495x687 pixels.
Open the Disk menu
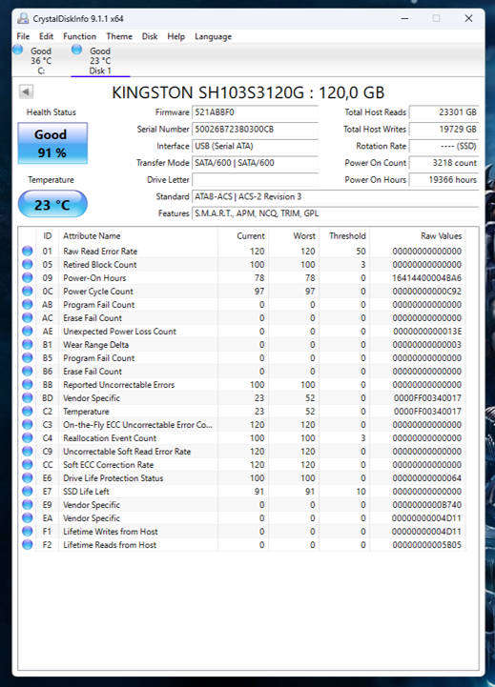click(x=150, y=36)
